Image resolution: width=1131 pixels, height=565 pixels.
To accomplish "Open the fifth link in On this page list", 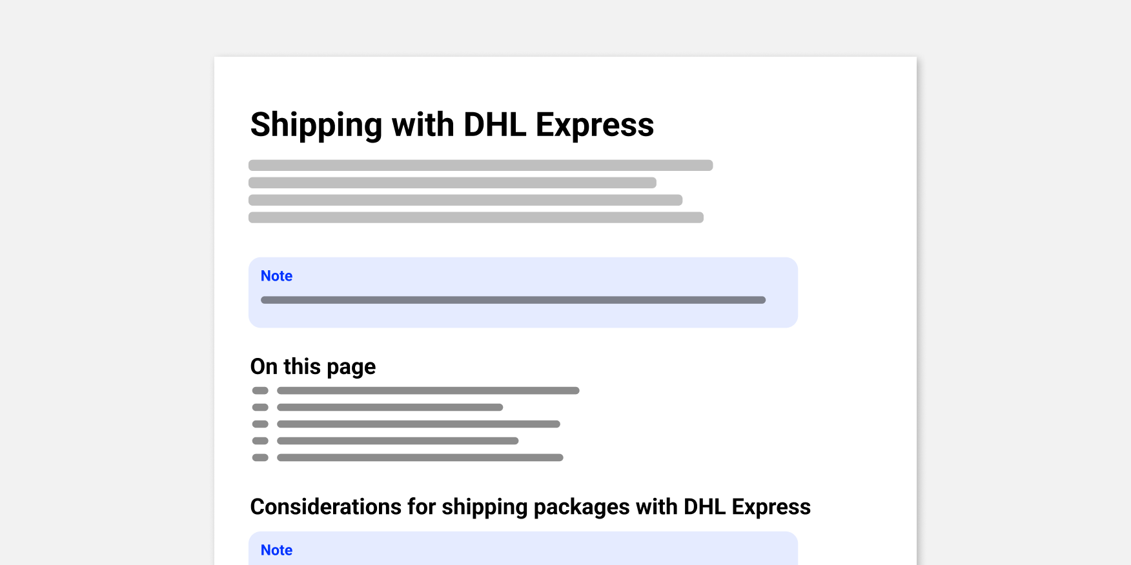I will point(420,457).
